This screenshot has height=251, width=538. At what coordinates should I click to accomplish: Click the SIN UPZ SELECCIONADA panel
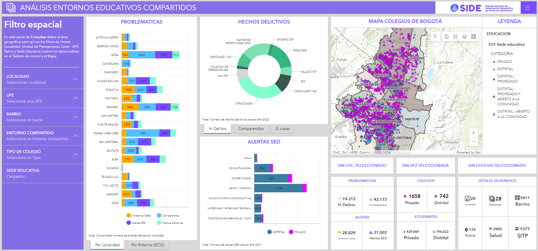coord(426,165)
